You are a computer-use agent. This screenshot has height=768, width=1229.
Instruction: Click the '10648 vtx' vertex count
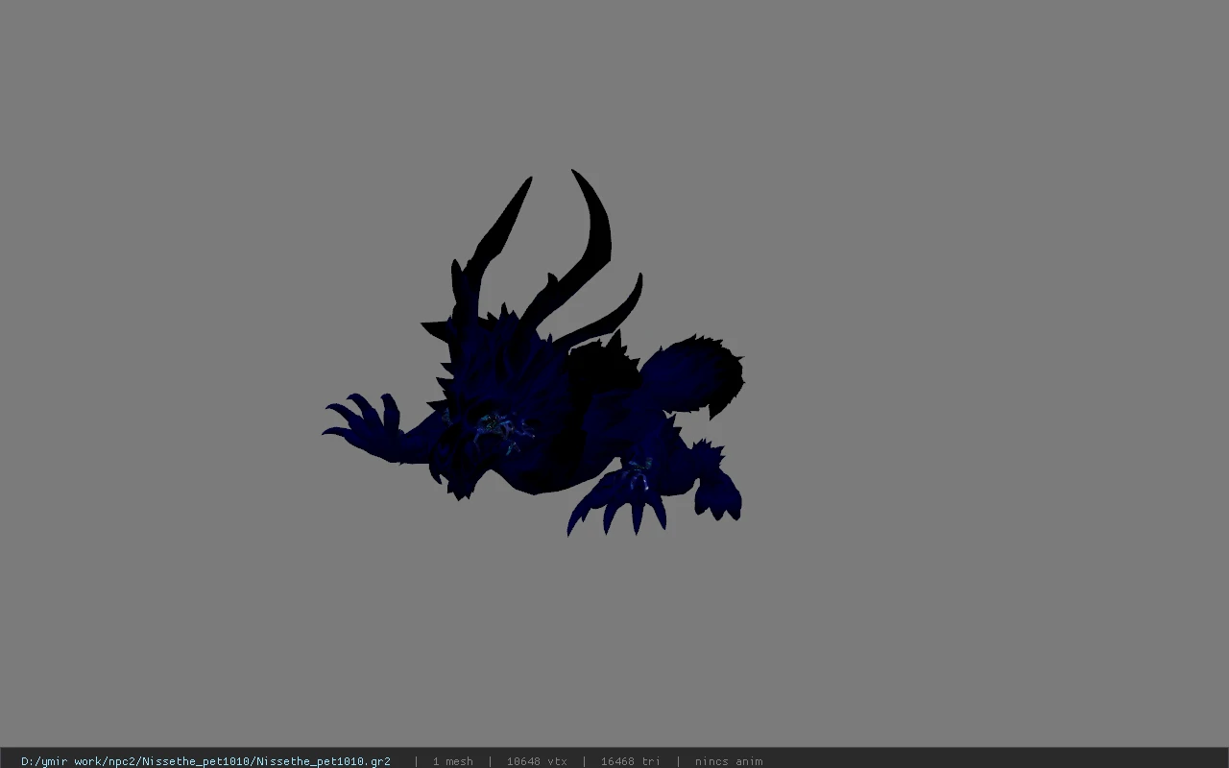coord(537,761)
